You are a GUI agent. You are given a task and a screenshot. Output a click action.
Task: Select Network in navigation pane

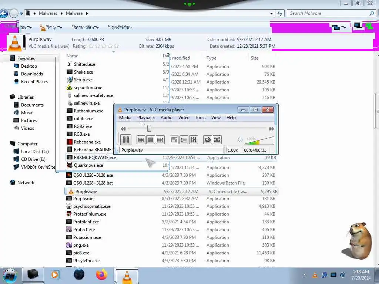[x=26, y=183]
